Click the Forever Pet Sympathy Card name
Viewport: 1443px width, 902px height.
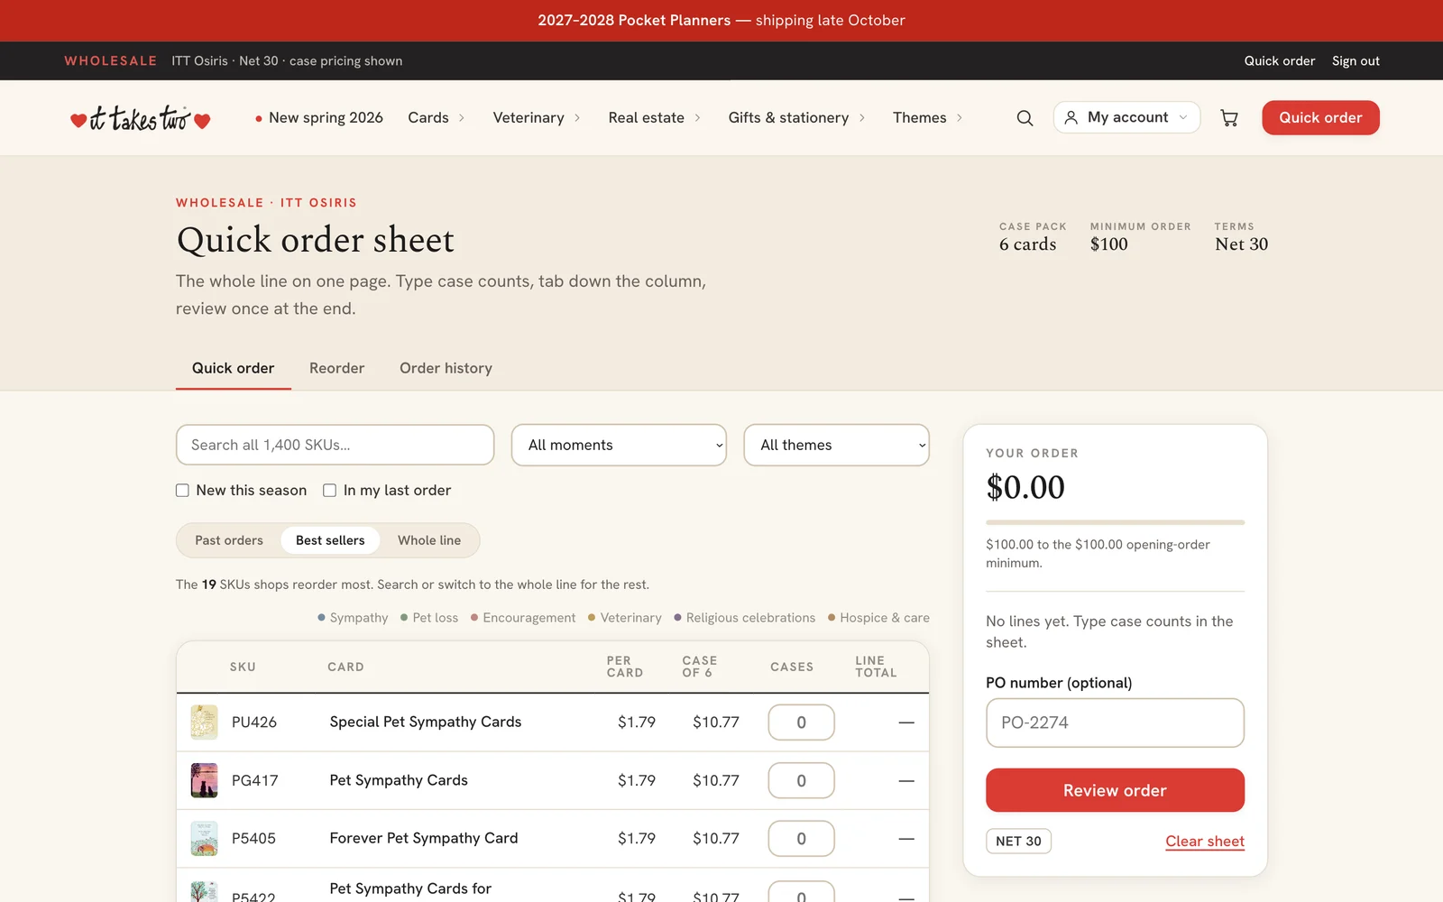[424, 838]
